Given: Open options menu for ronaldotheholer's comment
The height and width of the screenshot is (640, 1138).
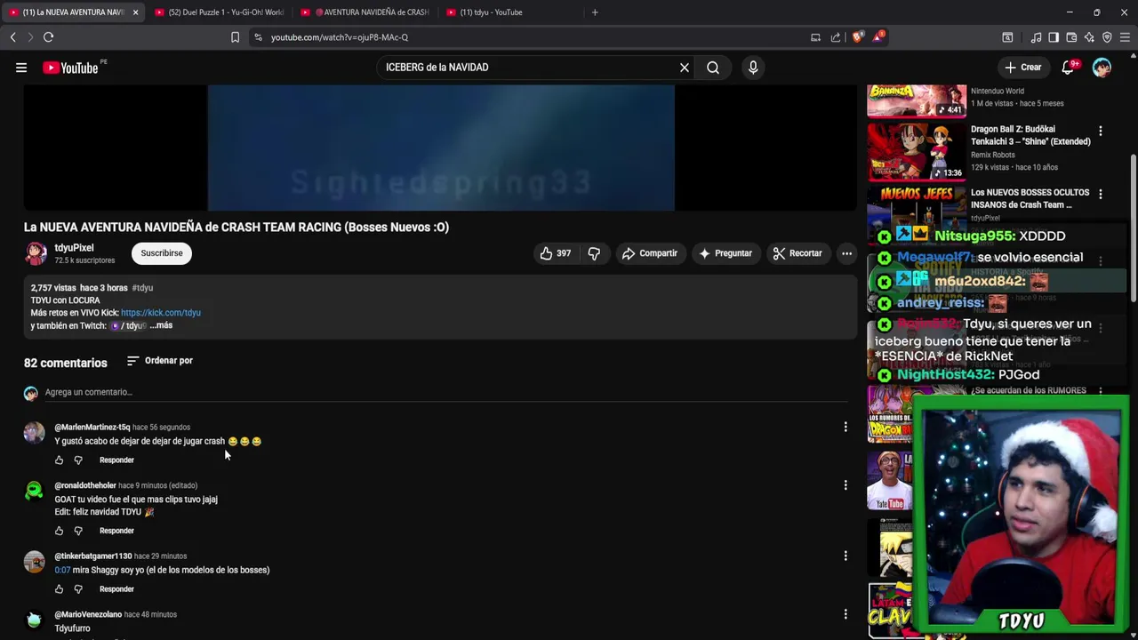Looking at the screenshot, I should tap(845, 485).
